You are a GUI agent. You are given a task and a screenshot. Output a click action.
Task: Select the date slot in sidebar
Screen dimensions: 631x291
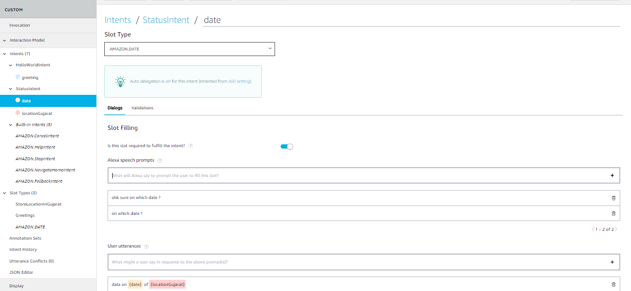pos(48,100)
